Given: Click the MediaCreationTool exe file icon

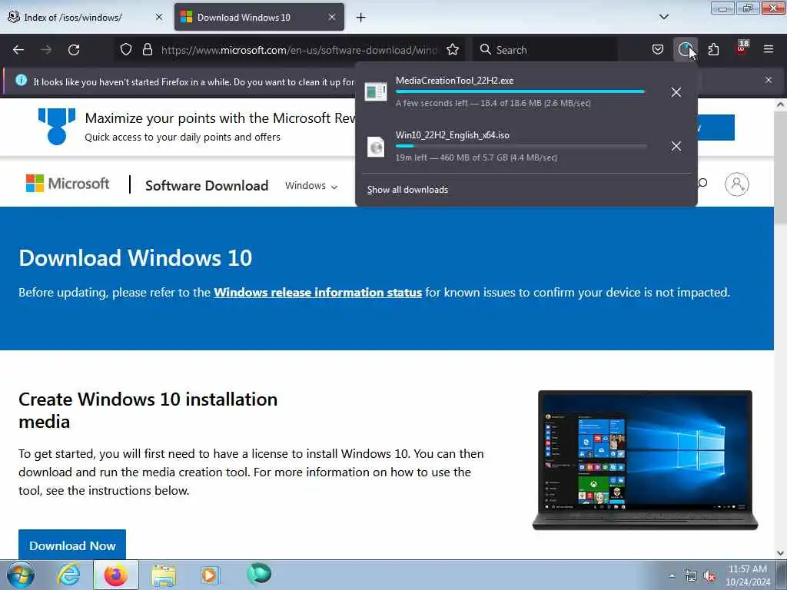Looking at the screenshot, I should coord(375,92).
